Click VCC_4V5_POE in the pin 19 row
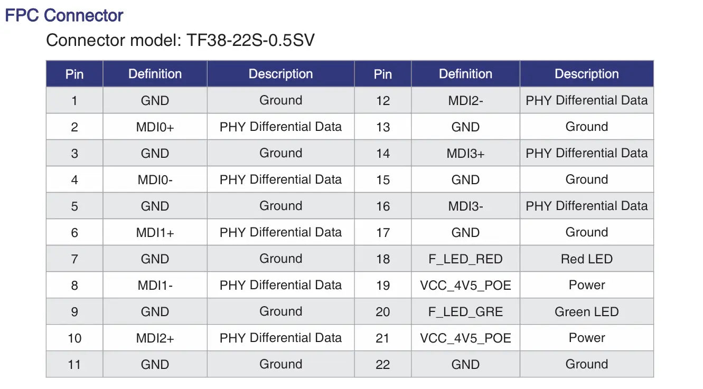 tap(465, 286)
